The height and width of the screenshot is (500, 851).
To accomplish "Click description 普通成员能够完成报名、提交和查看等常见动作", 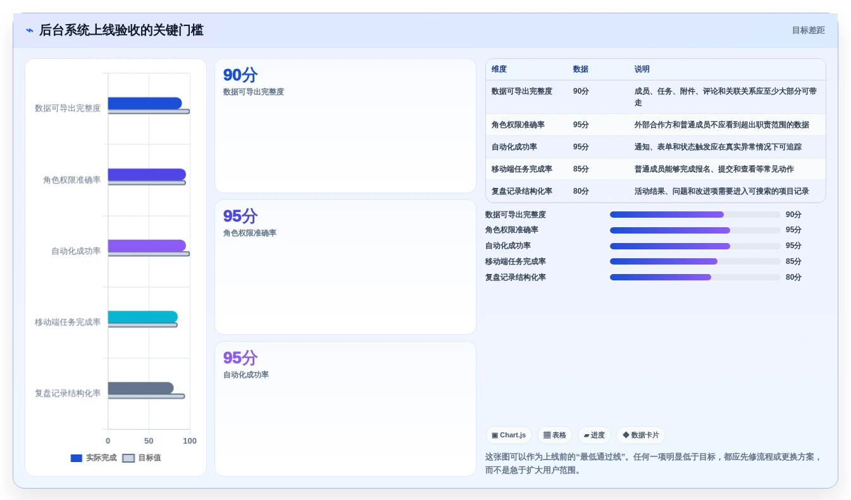I will point(714,169).
